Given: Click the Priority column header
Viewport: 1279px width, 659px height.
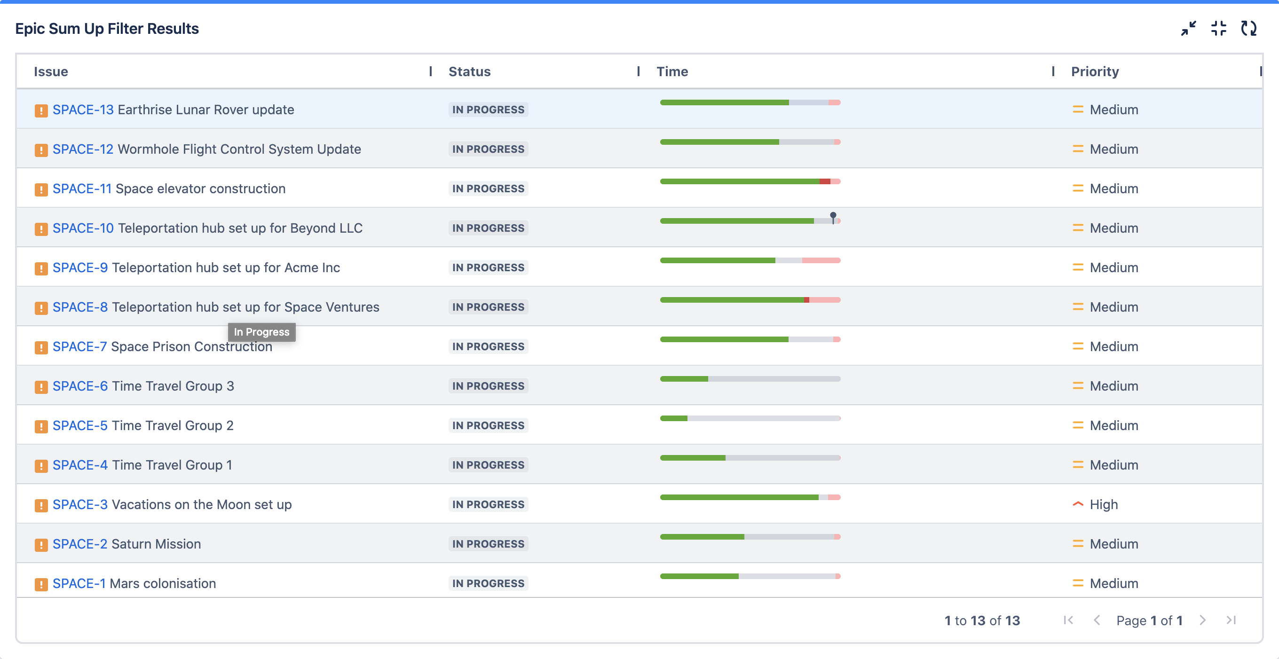Looking at the screenshot, I should pos(1094,71).
